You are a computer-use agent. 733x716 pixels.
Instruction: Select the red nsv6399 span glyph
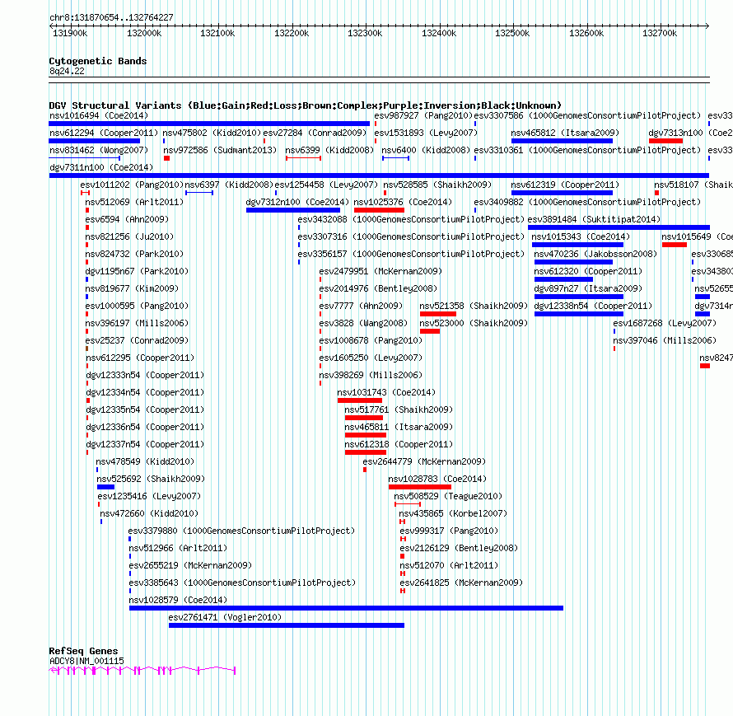pyautogui.click(x=303, y=158)
